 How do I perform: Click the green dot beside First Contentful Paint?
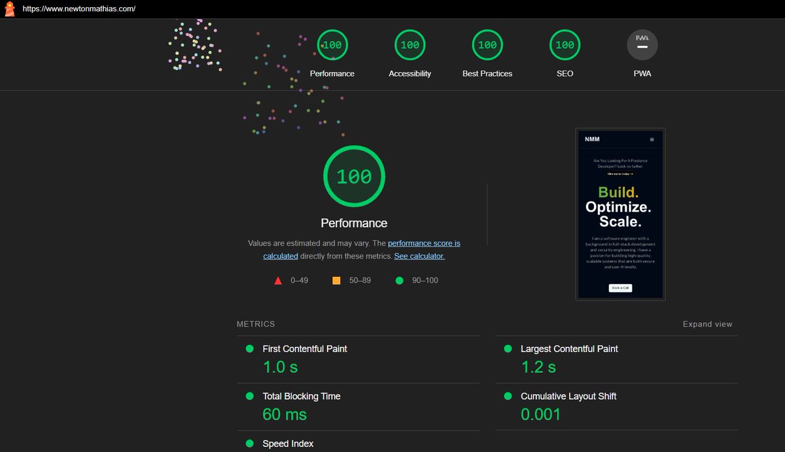pos(249,349)
